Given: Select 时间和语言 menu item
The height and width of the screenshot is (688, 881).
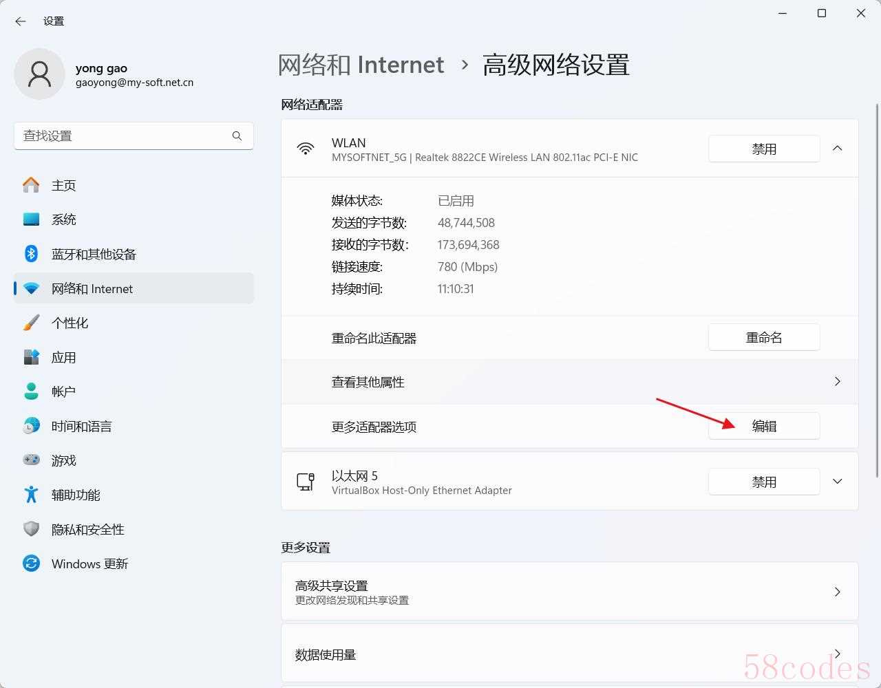Looking at the screenshot, I should click(81, 427).
